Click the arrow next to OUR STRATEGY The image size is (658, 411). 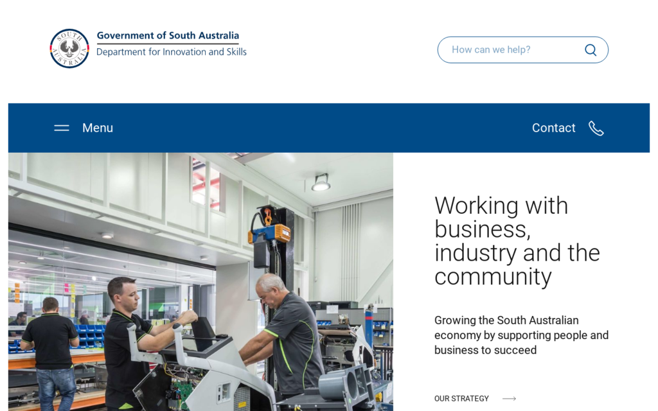(508, 398)
